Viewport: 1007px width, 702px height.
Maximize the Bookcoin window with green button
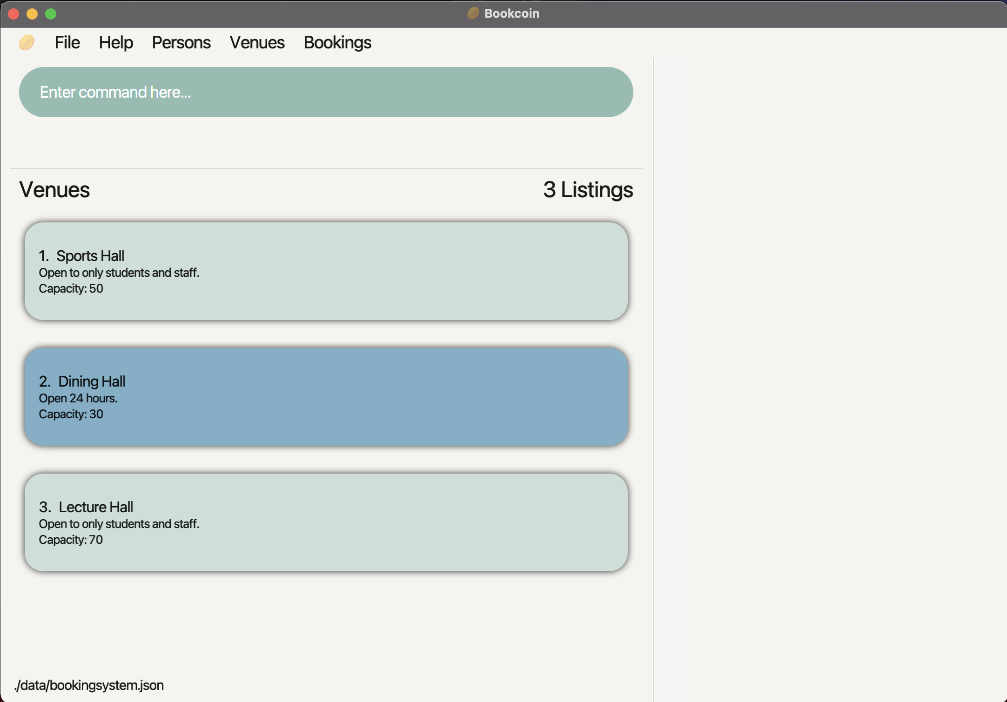(51, 14)
